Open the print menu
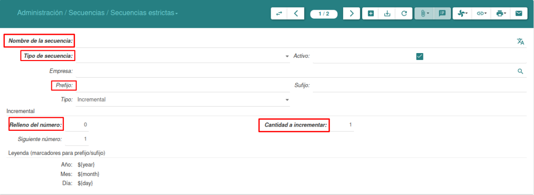534x195 pixels. [500, 13]
